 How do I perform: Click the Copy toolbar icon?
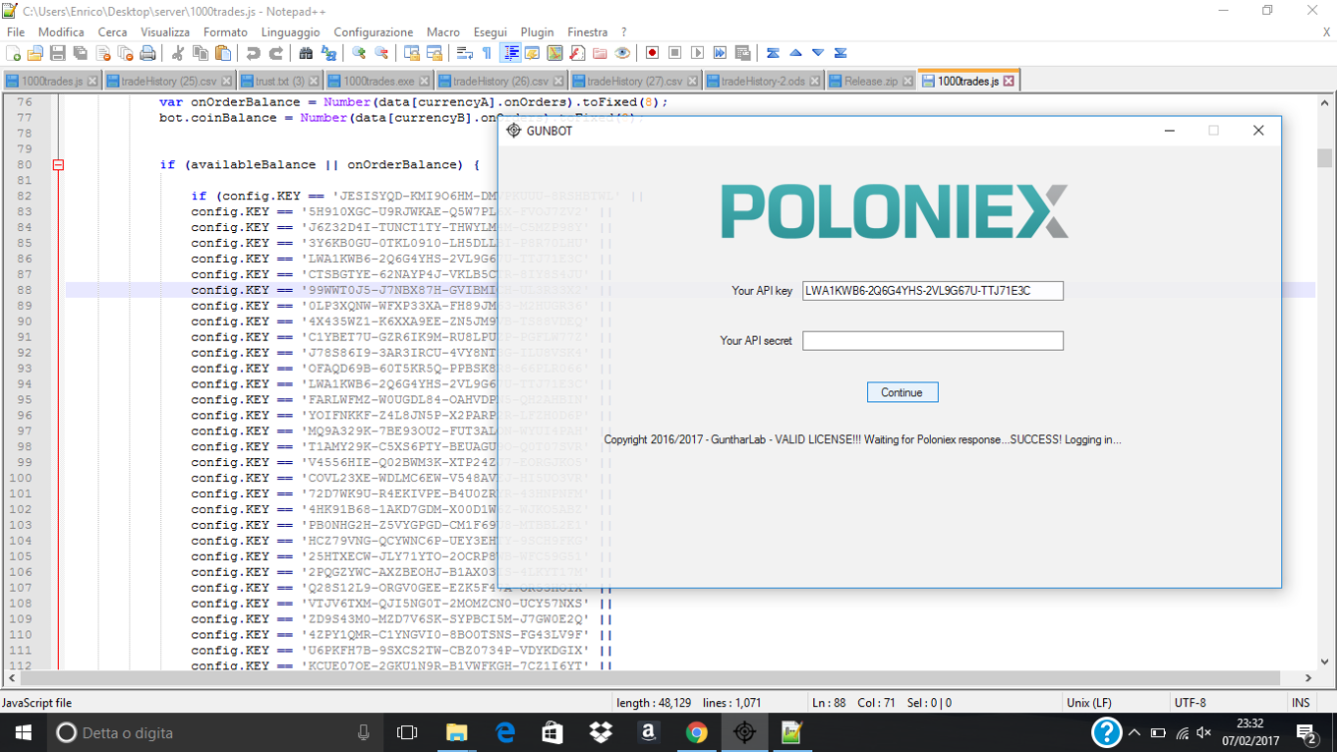click(201, 53)
